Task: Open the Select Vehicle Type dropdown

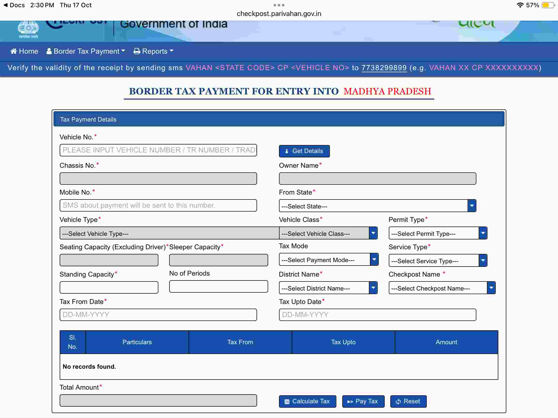Action: [169, 233]
